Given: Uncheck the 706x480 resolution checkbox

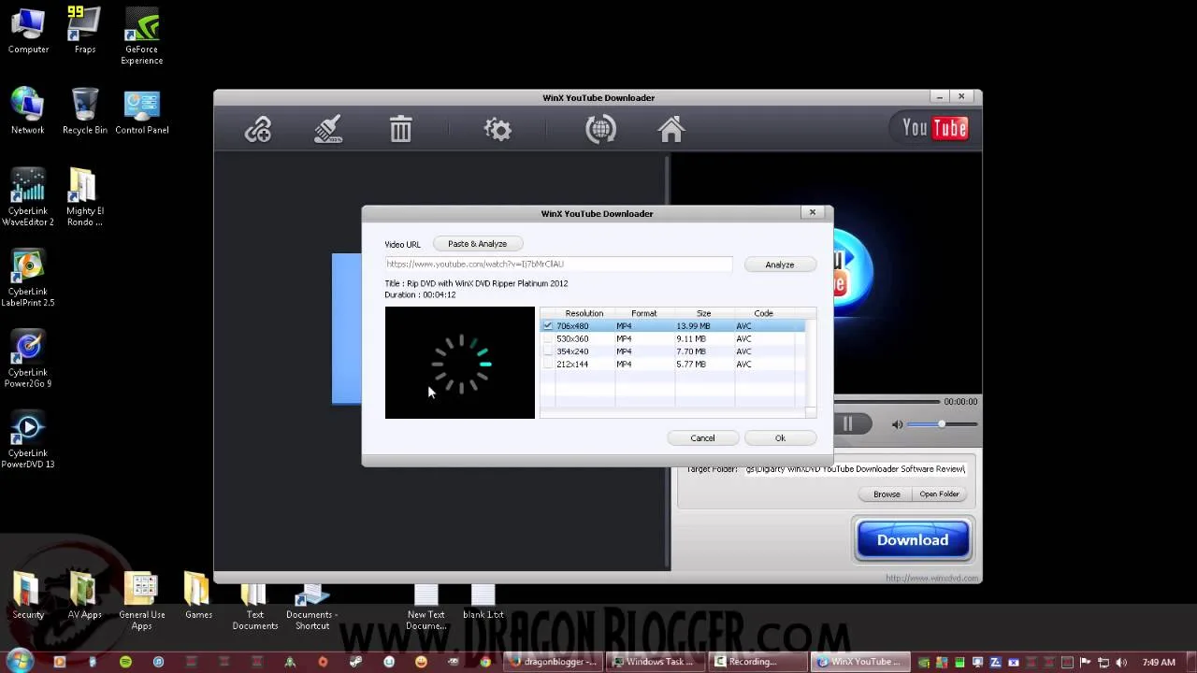Looking at the screenshot, I should click(548, 326).
